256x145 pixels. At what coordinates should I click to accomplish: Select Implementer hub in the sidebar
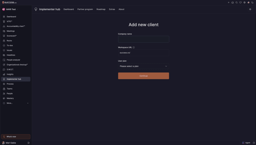click(x=16, y=79)
